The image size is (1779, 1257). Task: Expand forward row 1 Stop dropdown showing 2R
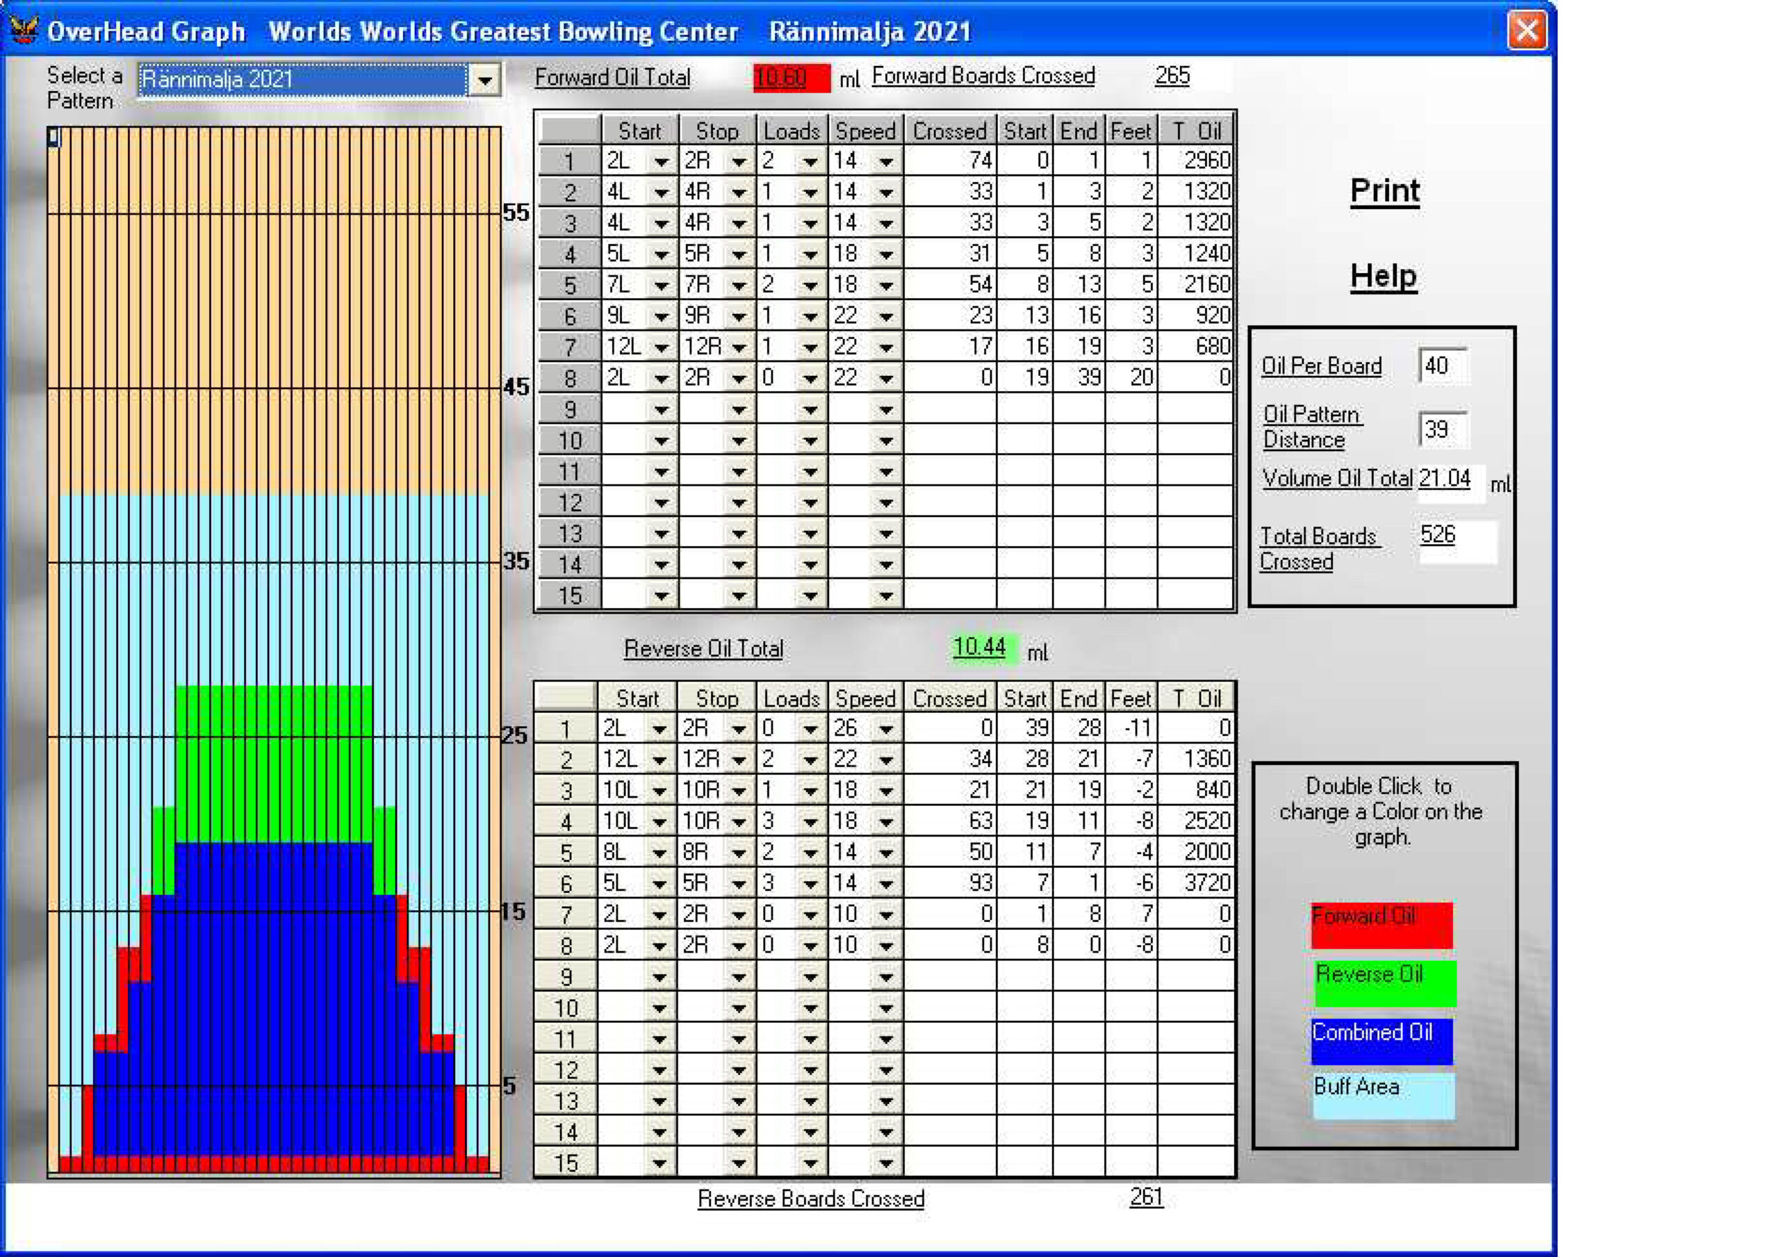coord(739,161)
